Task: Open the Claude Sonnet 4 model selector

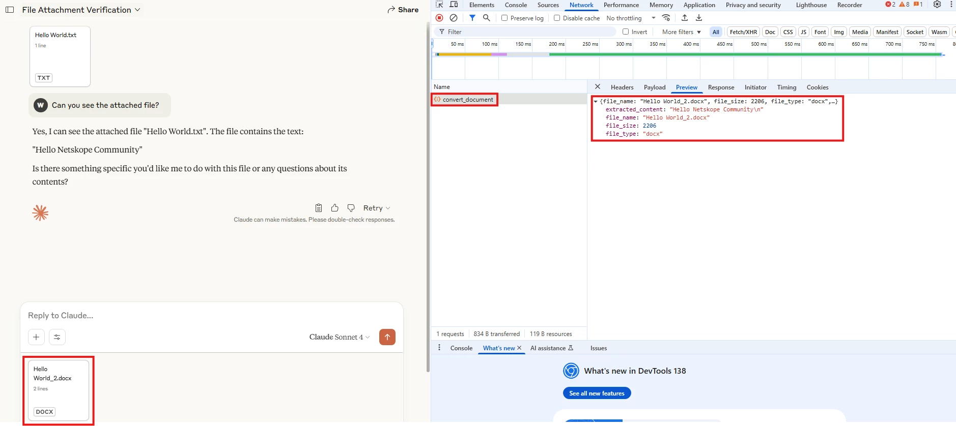Action: coord(340,337)
